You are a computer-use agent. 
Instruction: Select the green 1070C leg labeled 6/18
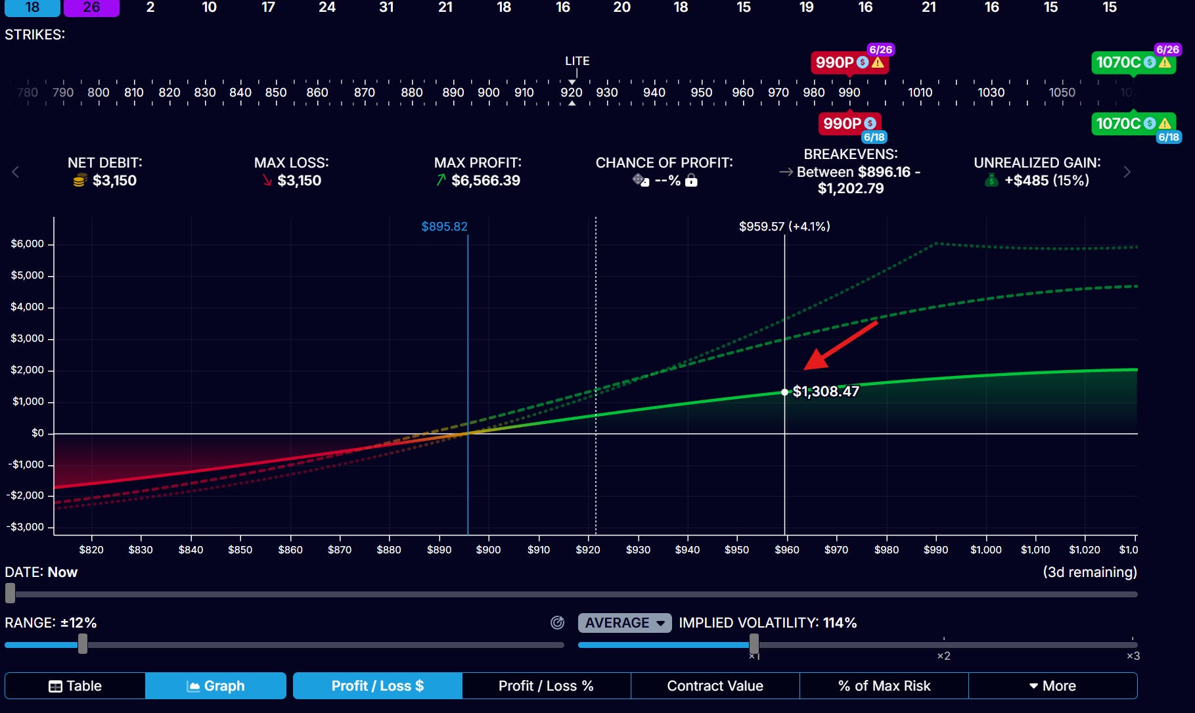1133,124
